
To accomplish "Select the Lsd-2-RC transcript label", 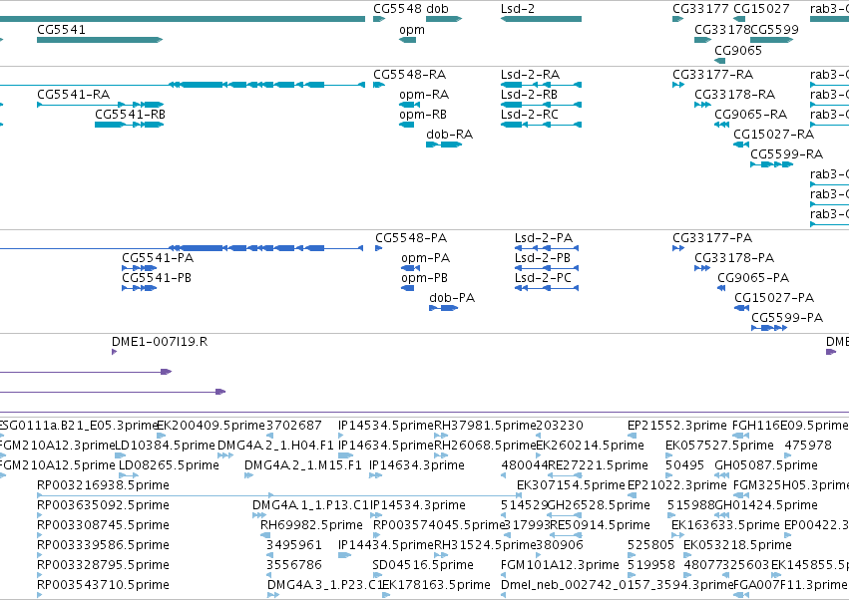I will (530, 115).
